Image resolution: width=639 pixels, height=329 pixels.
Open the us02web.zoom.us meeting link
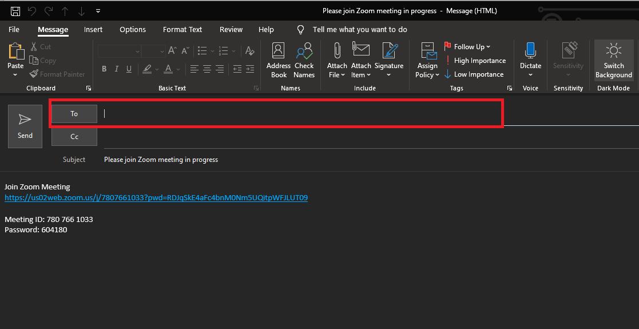156,198
